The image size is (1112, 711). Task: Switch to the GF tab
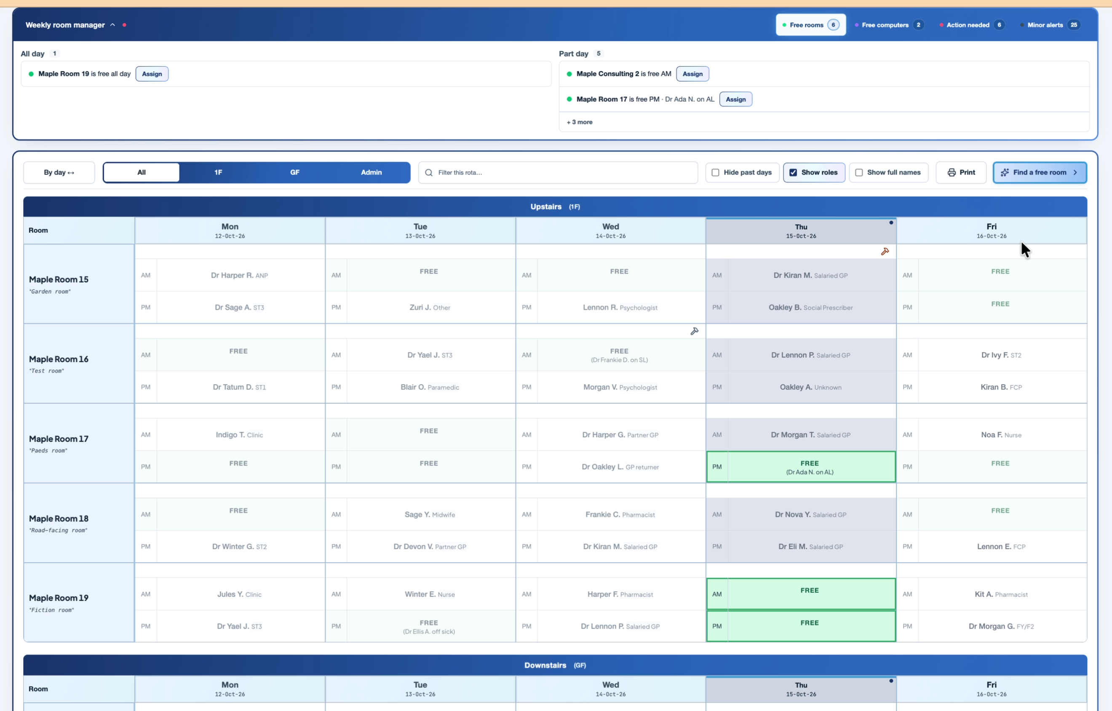[295, 172]
